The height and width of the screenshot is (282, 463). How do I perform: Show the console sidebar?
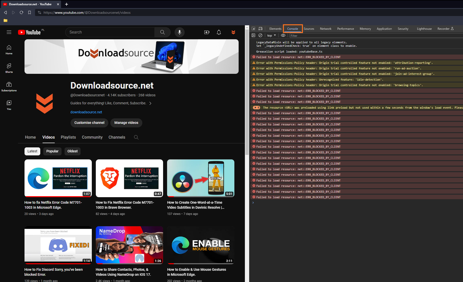(x=253, y=36)
